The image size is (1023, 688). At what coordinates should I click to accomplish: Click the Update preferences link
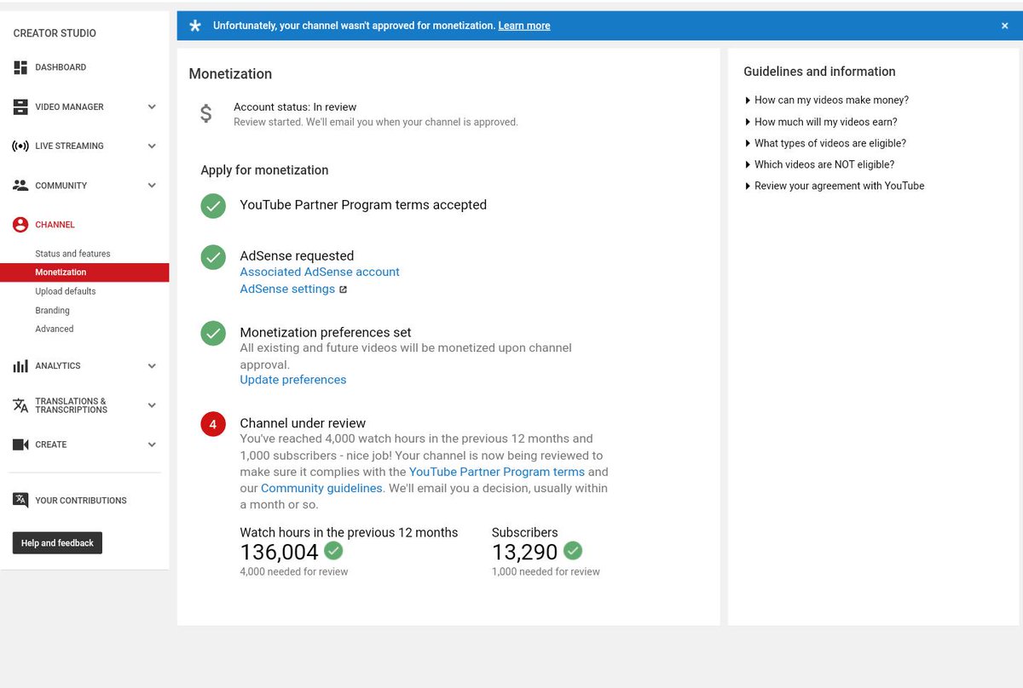point(293,380)
